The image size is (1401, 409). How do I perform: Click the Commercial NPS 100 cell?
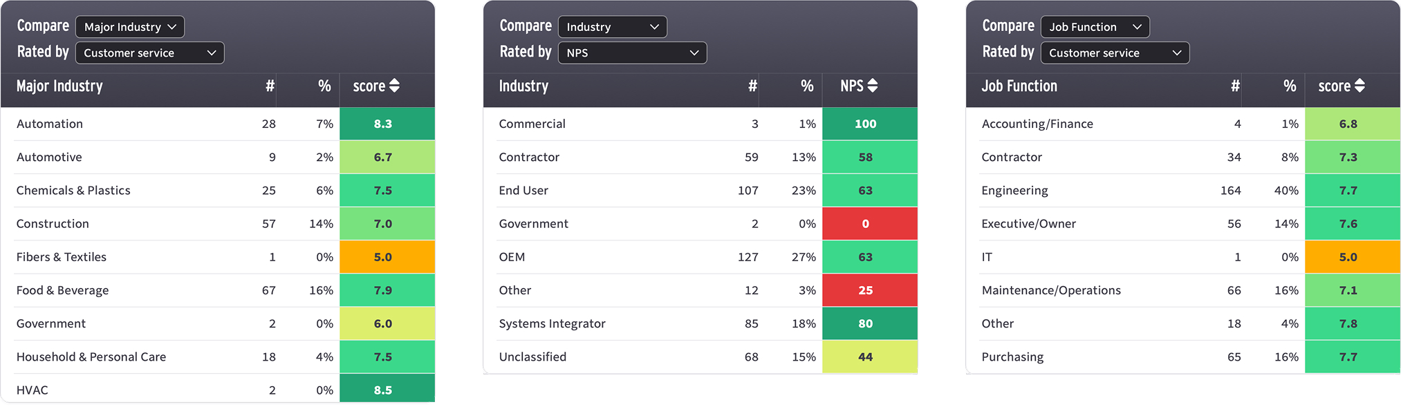[x=870, y=124]
